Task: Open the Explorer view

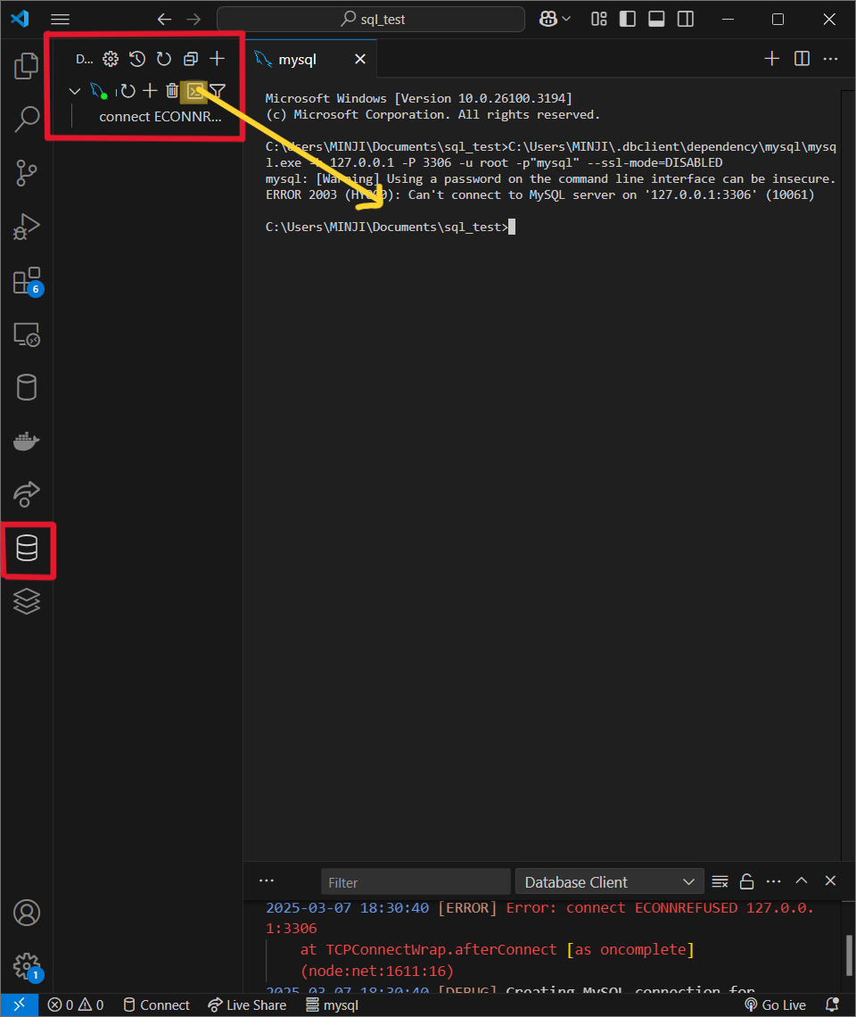Action: pos(26,66)
